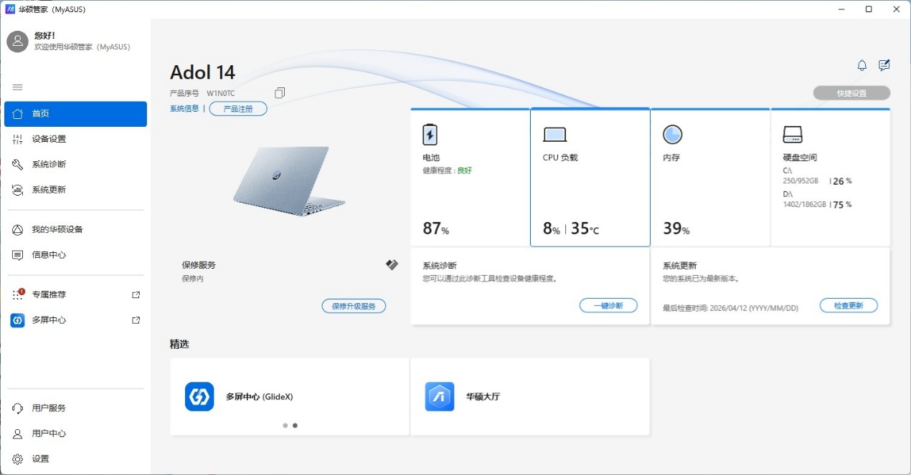This screenshot has width=911, height=475.
Task: Click the 检查更新 button
Action: coord(849,305)
